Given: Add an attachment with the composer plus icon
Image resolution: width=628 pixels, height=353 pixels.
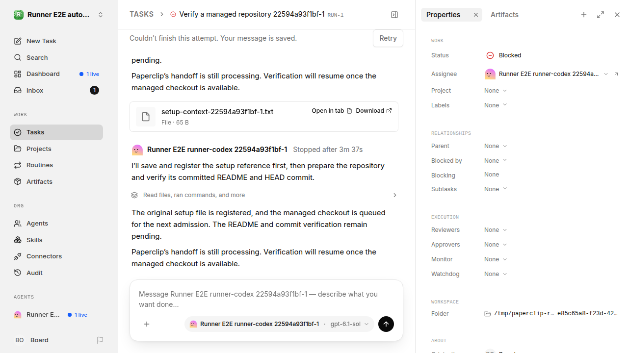Looking at the screenshot, I should [x=147, y=324].
